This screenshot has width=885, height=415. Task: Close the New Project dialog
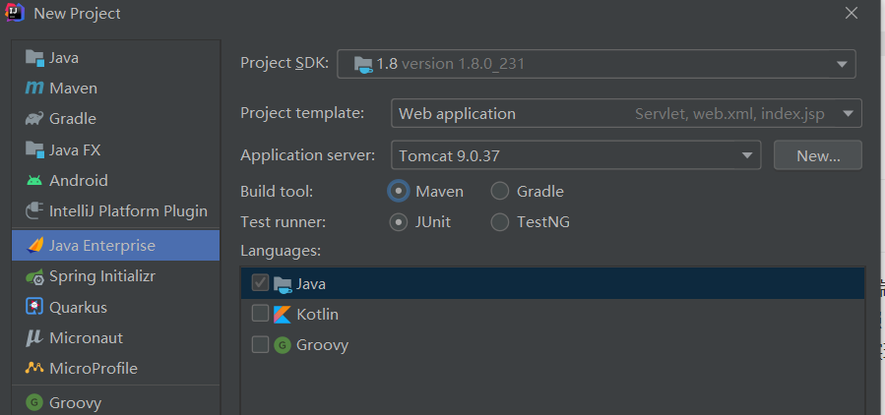pyautogui.click(x=852, y=13)
